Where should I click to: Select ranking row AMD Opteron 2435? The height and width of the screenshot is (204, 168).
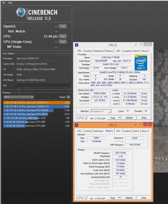[37, 118]
